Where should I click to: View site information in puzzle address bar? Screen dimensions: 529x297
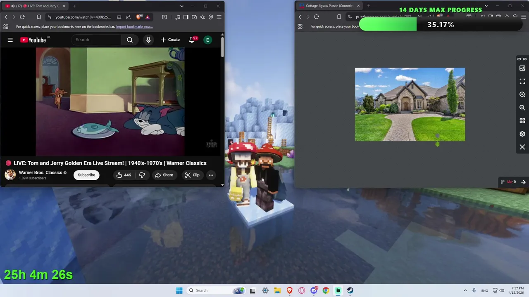tap(350, 17)
